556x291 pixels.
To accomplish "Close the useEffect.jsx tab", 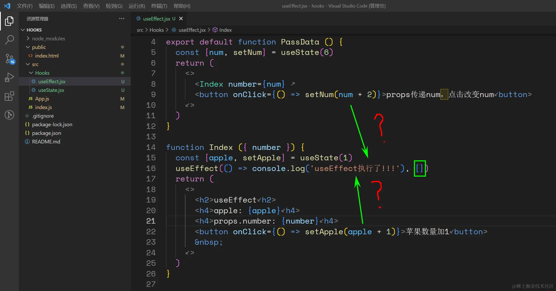I will point(181,19).
